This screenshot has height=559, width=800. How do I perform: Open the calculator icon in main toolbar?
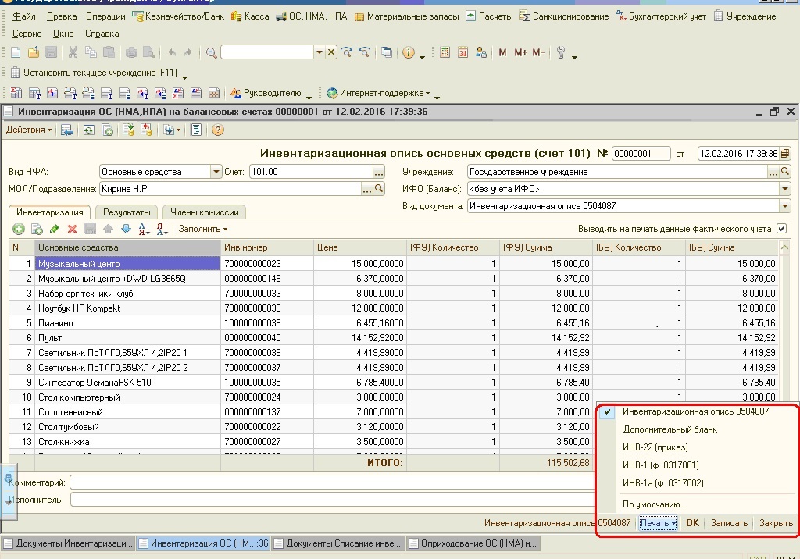445,52
